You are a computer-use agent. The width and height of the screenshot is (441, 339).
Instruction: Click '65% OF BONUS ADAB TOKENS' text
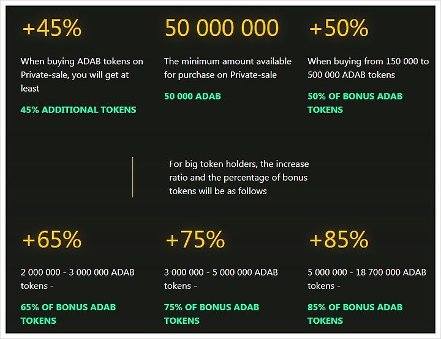point(68,314)
